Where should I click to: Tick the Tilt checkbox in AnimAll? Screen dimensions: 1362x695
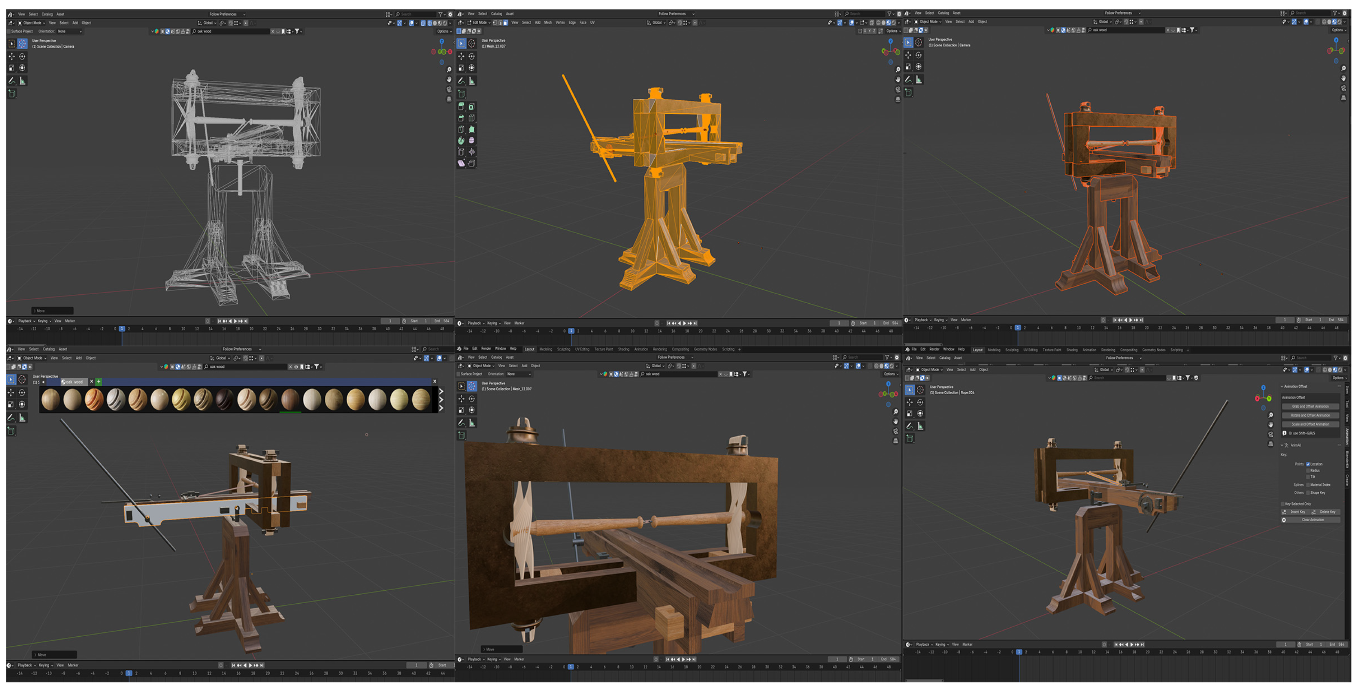[x=1308, y=477]
